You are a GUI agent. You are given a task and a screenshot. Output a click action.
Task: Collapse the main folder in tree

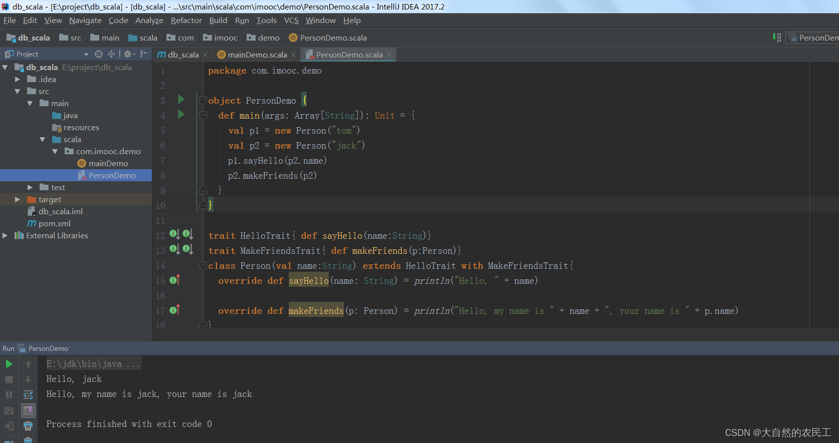(x=30, y=103)
